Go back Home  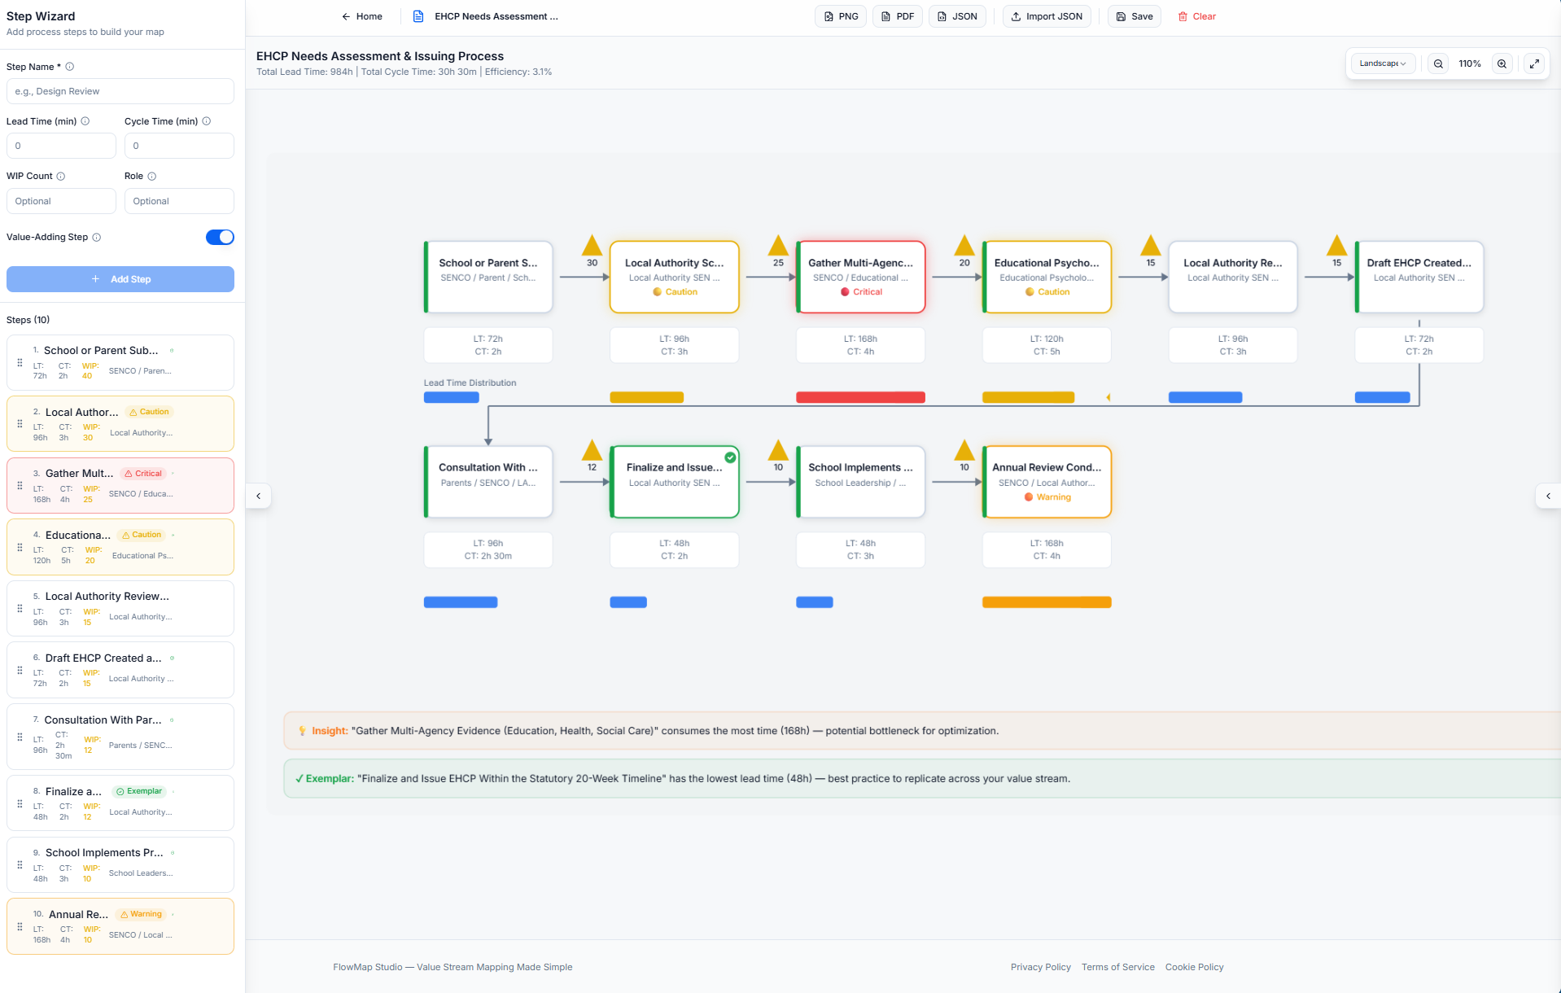click(x=362, y=16)
